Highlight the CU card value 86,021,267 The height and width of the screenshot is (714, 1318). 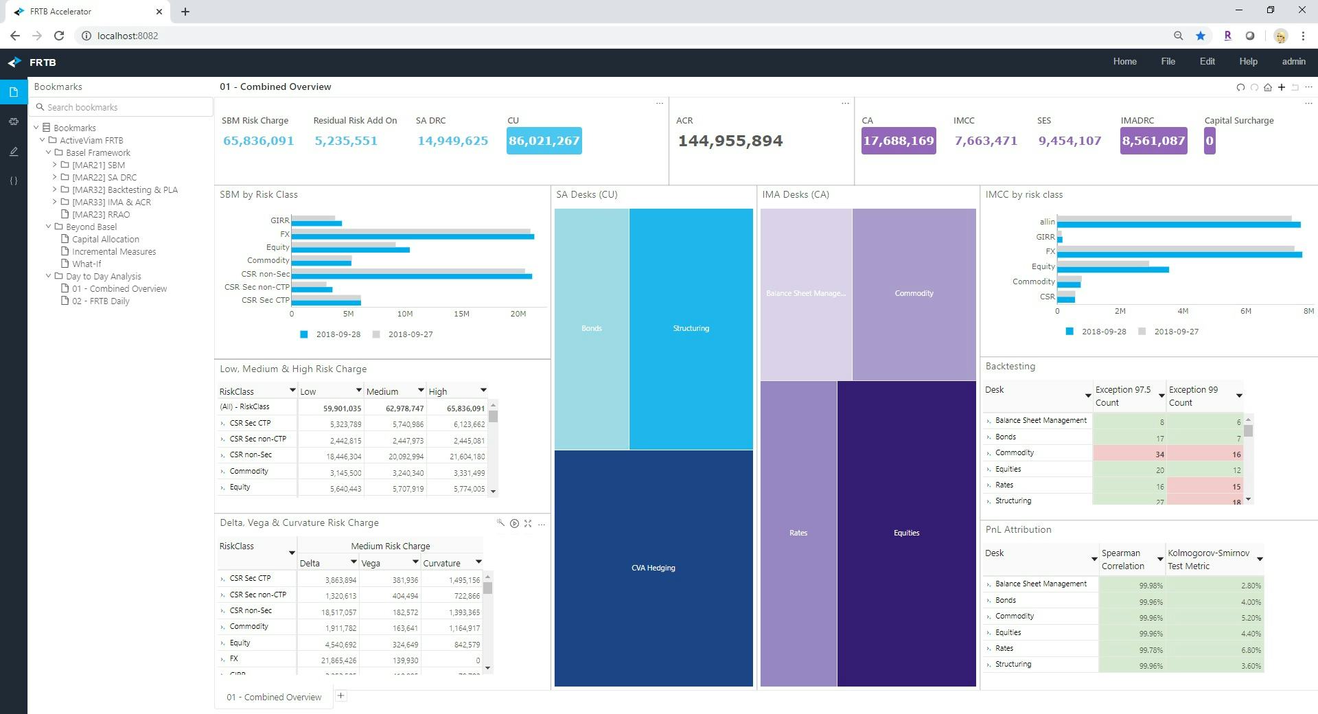pyautogui.click(x=544, y=140)
